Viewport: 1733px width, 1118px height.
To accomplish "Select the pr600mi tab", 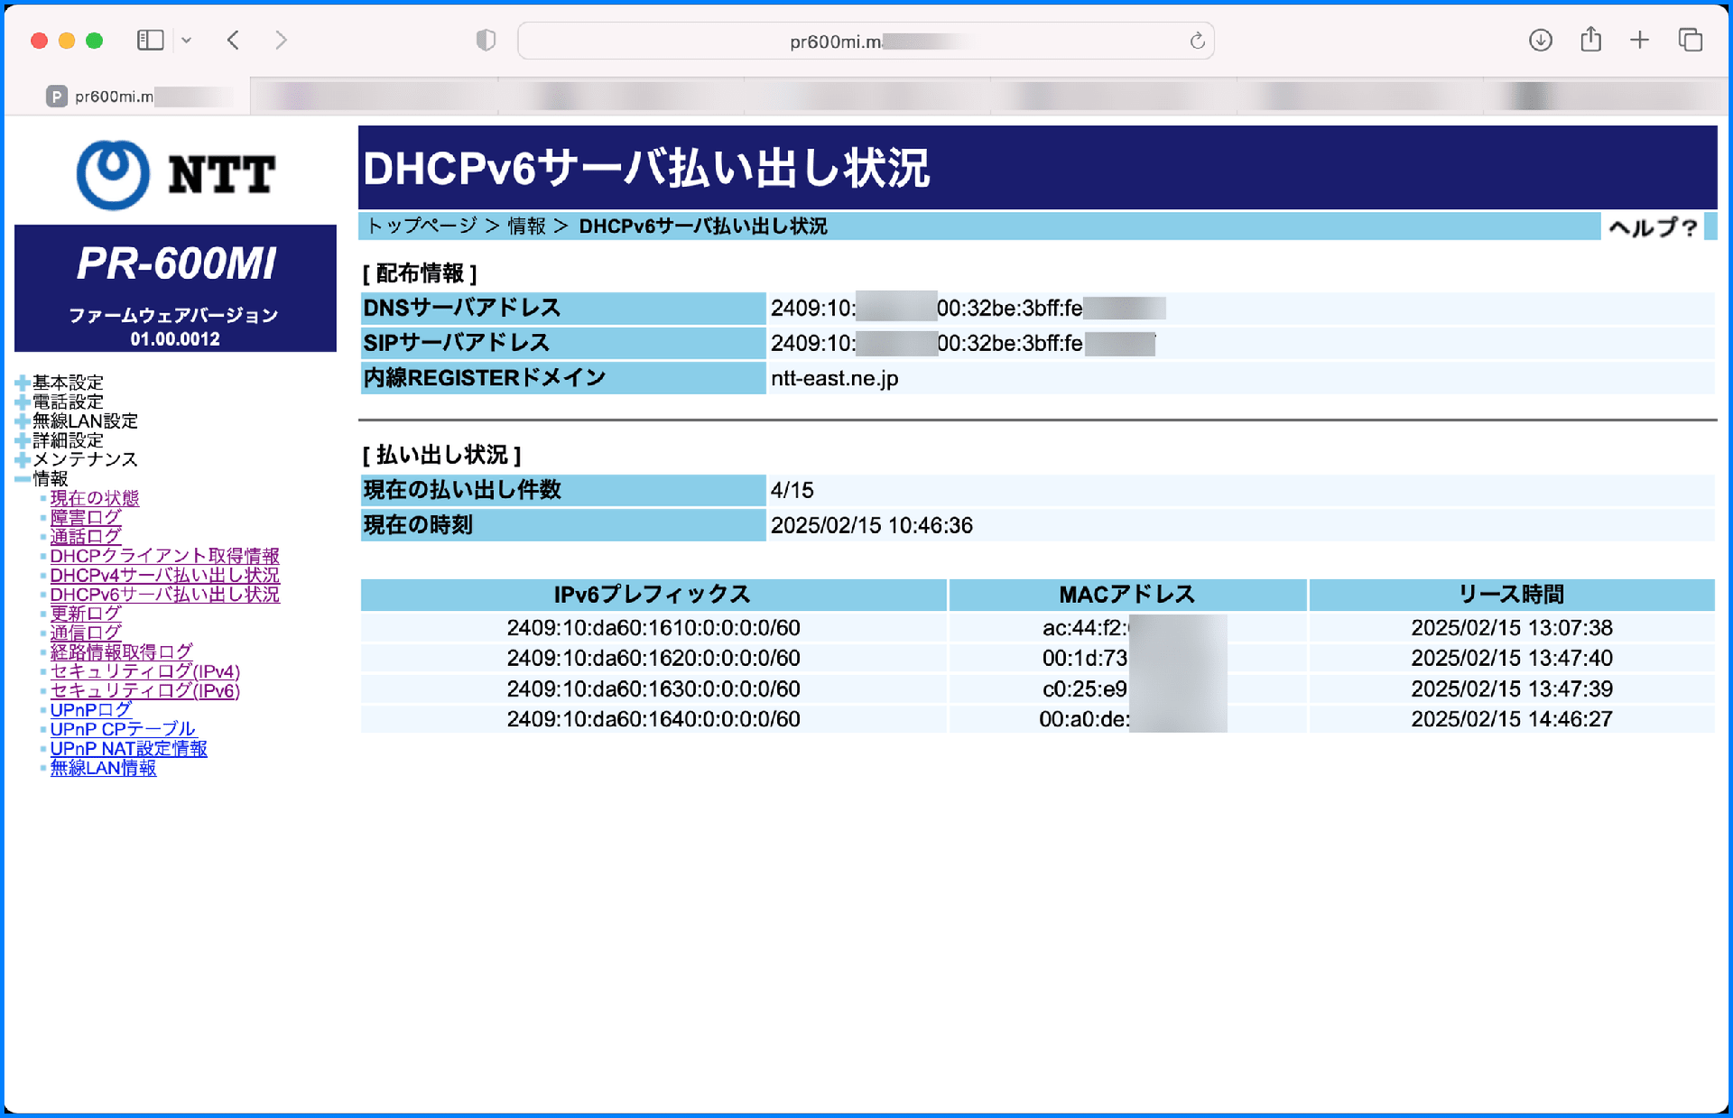I will [x=129, y=96].
